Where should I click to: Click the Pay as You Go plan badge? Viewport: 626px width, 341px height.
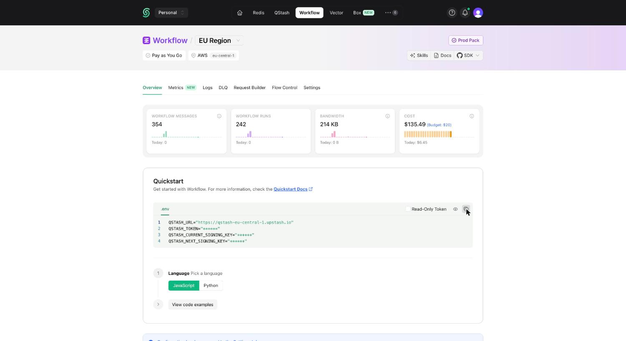[x=164, y=55]
